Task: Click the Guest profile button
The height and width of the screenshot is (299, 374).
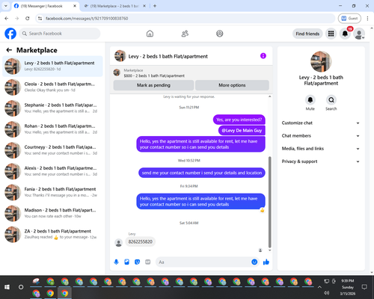Action: point(349,19)
